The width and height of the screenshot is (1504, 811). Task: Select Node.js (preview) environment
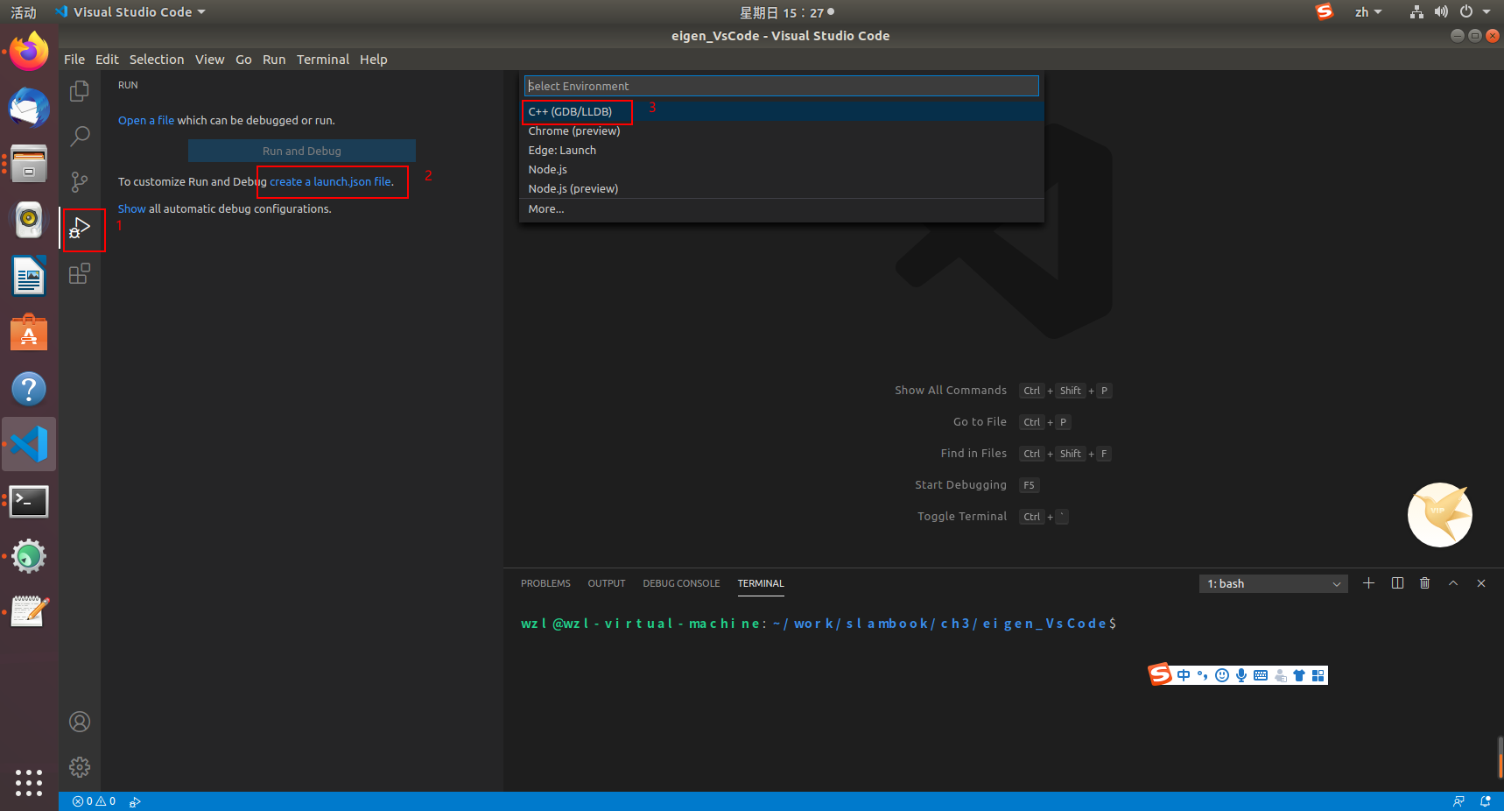[782, 188]
